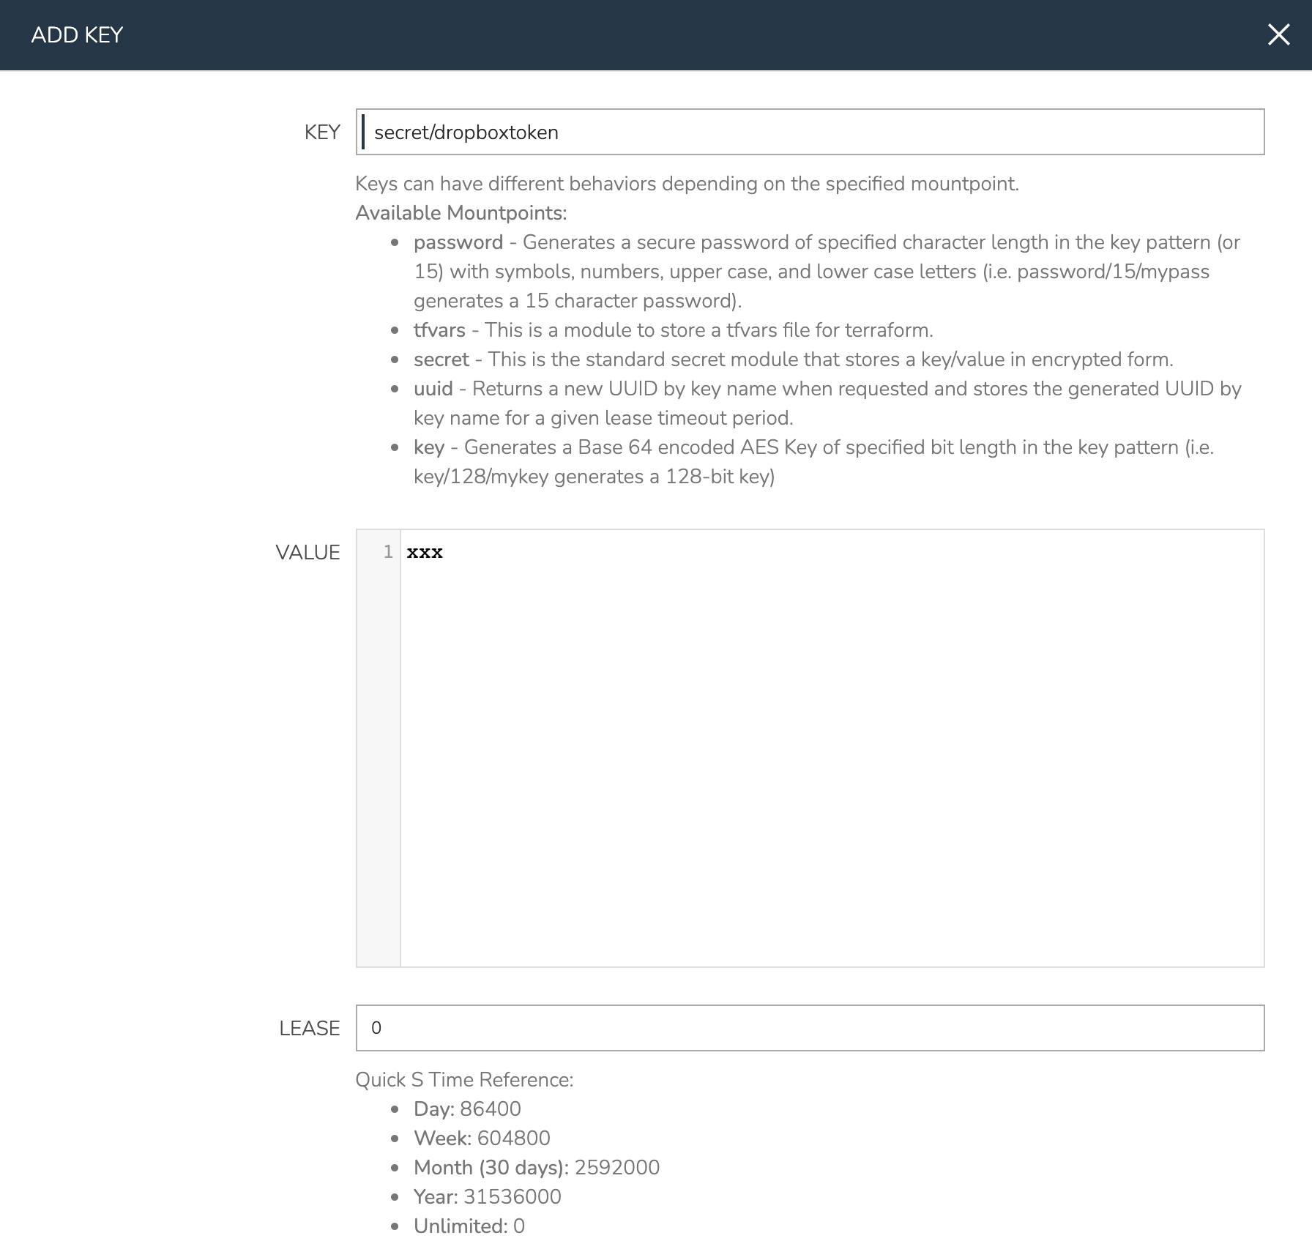
Task: Close the Add Key dialog
Action: [x=1278, y=34]
